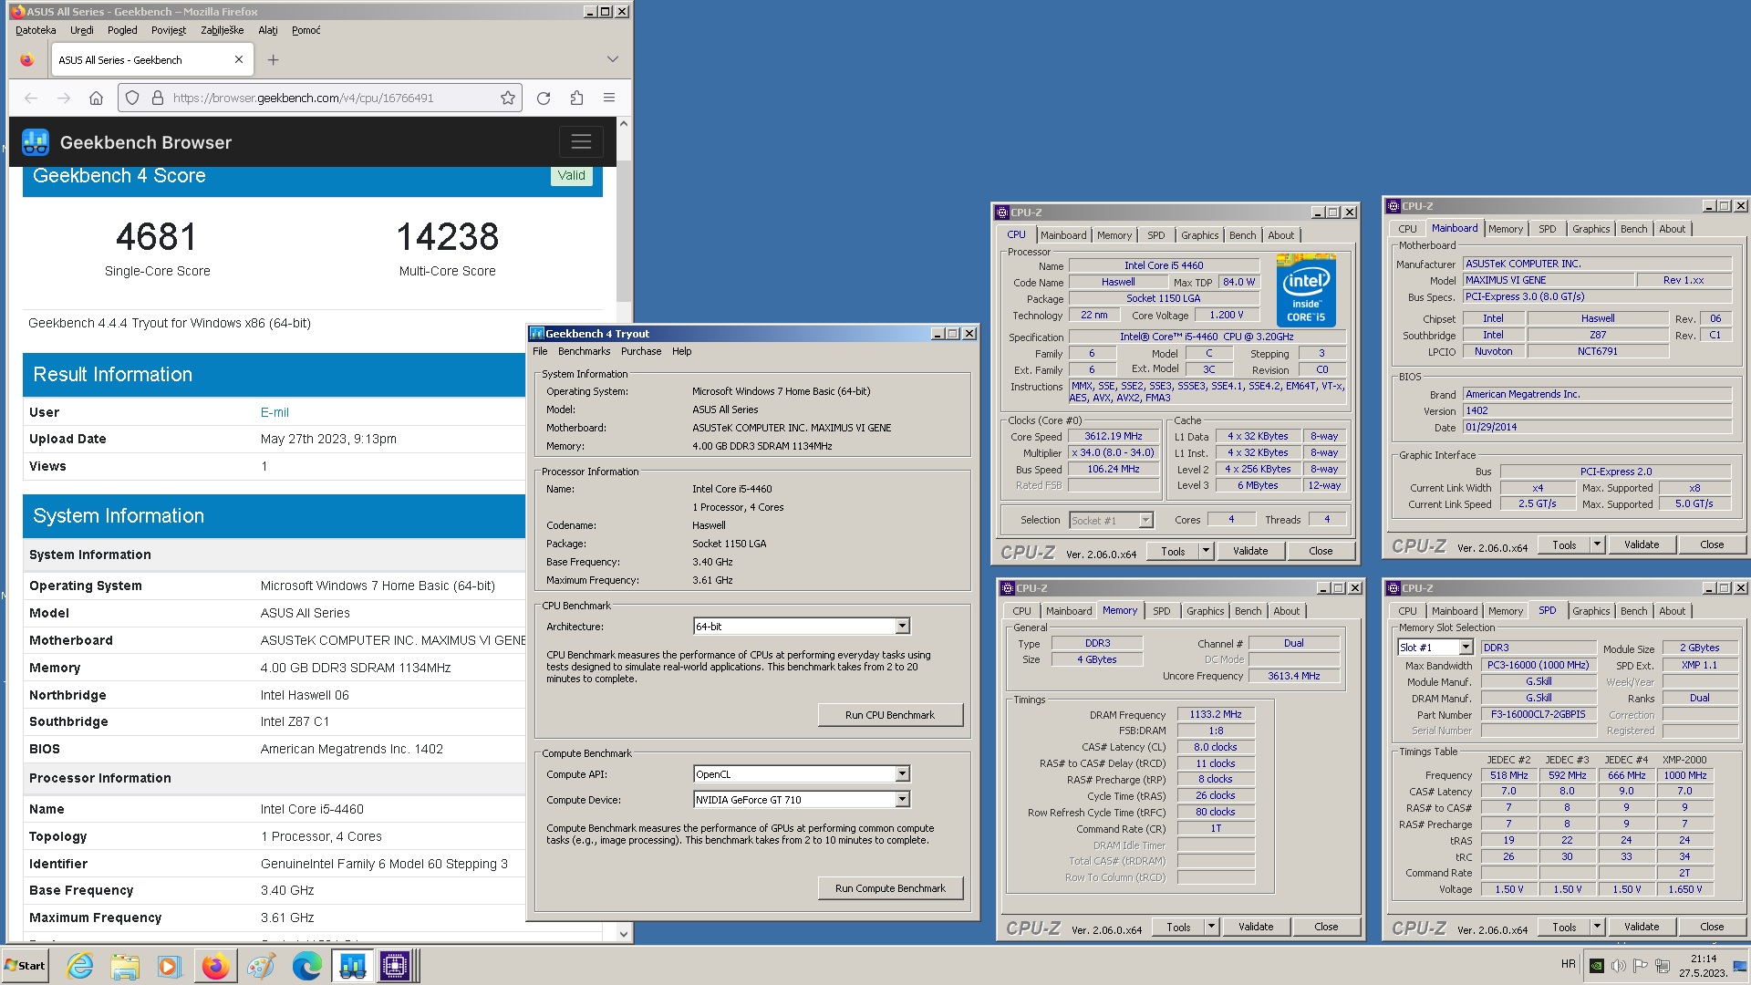Open the Zabilješke menu in Firefox
This screenshot has width=1751, height=985.
pos(223,30)
